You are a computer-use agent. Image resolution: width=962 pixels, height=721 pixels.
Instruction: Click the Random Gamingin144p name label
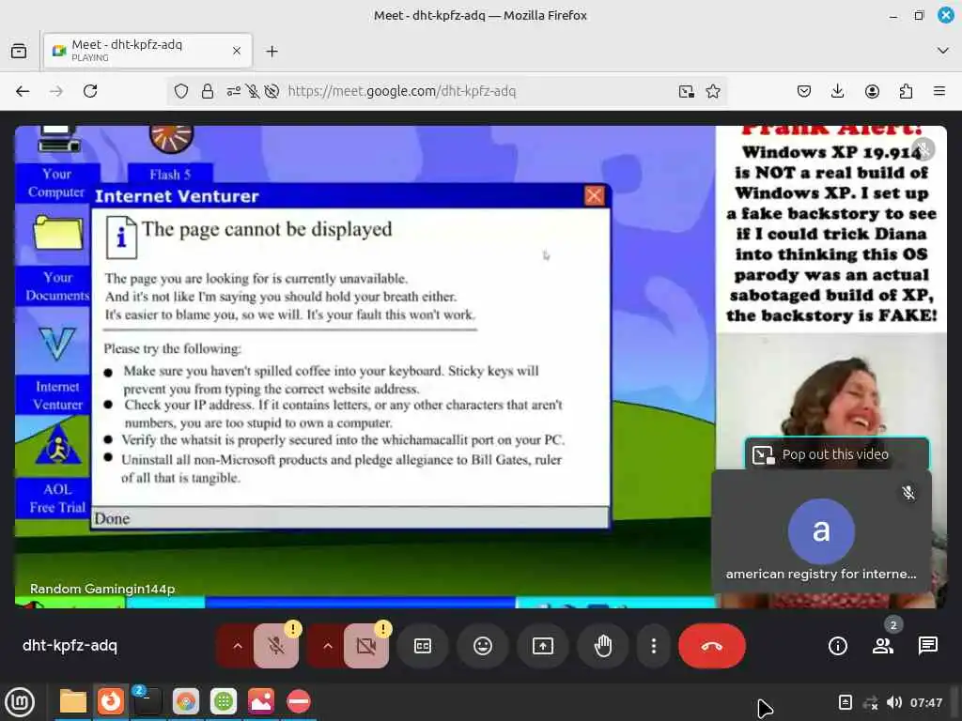pyautogui.click(x=102, y=589)
